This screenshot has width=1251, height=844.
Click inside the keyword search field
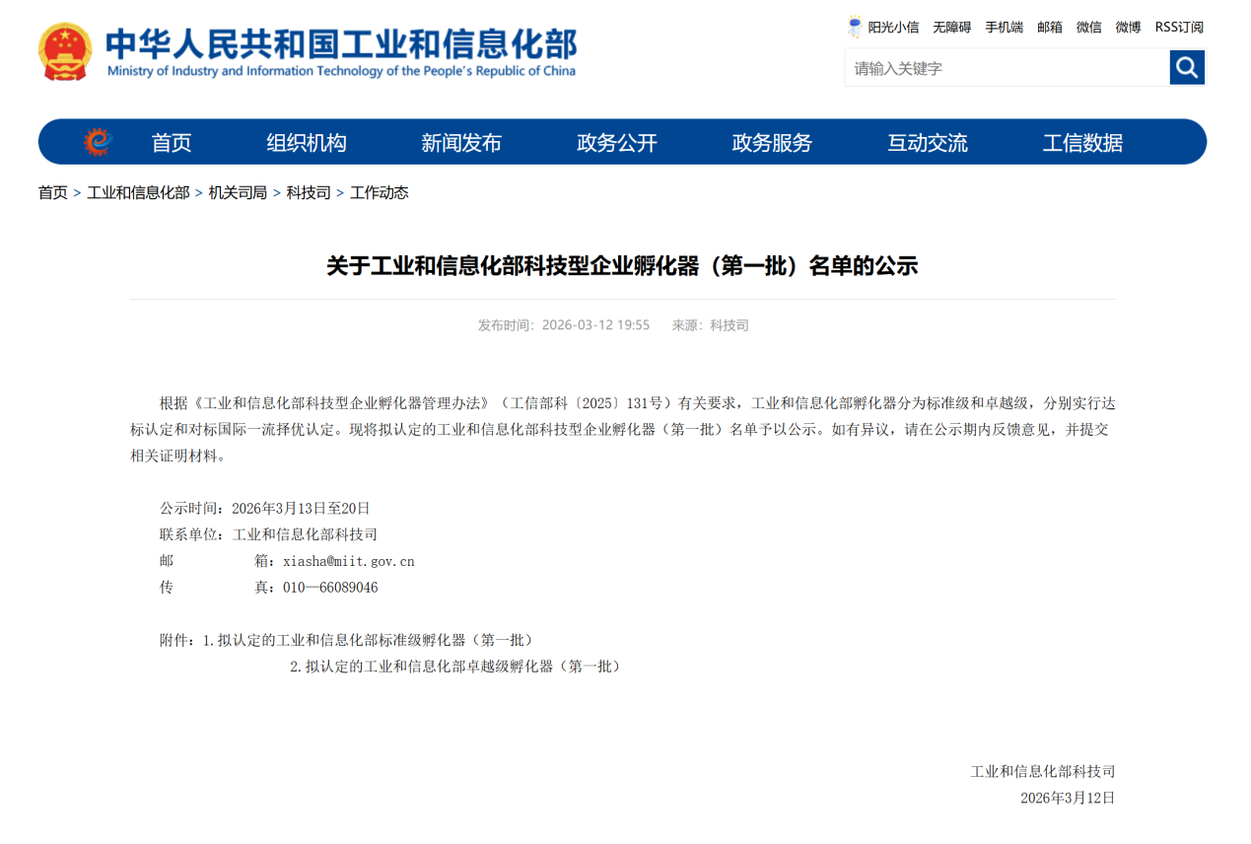click(x=1006, y=68)
